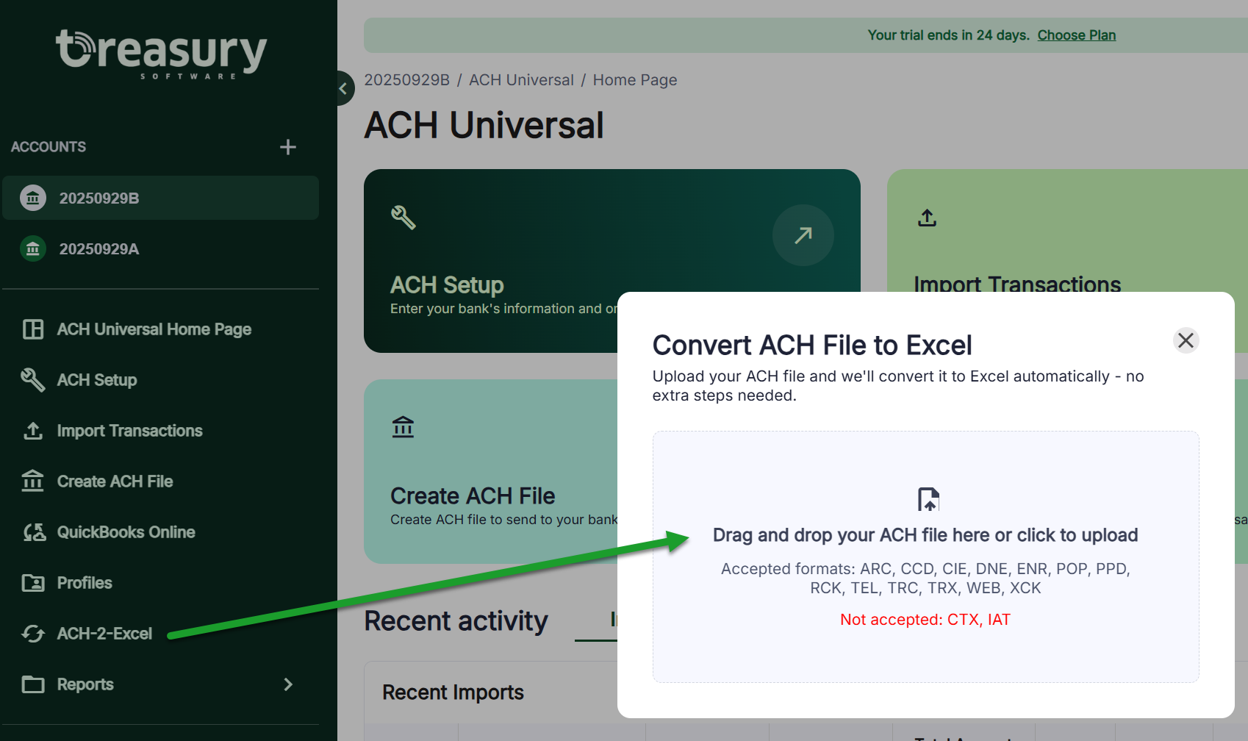
Task: Click the green bank icon beside account 20250929A
Action: tap(32, 248)
